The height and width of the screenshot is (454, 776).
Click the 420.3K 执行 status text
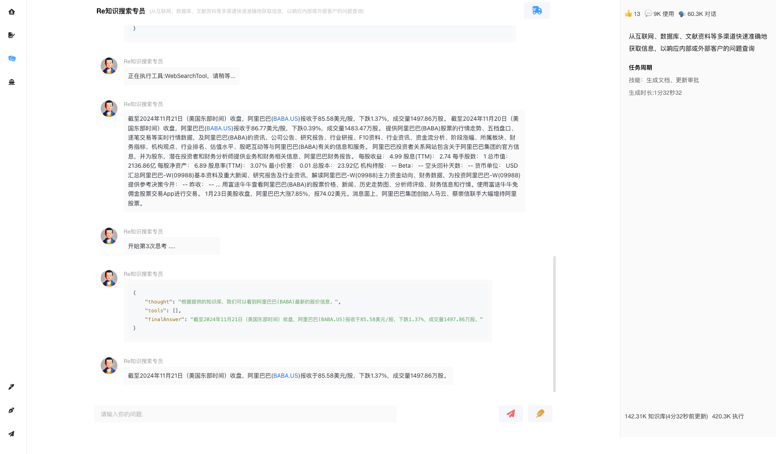(x=728, y=416)
